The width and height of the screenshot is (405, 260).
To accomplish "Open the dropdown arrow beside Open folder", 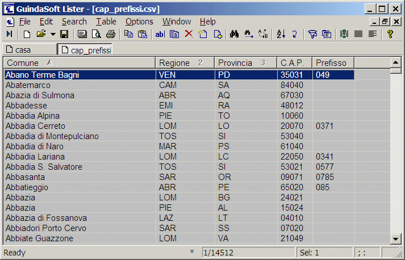I will pos(53,35).
